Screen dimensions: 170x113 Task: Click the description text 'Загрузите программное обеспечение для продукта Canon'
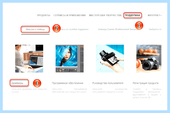point(69,90)
